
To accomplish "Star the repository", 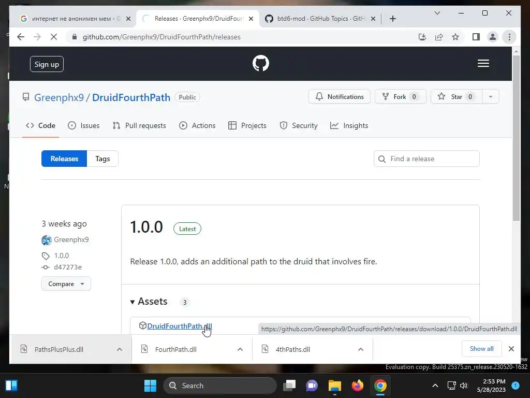I will click(x=457, y=97).
